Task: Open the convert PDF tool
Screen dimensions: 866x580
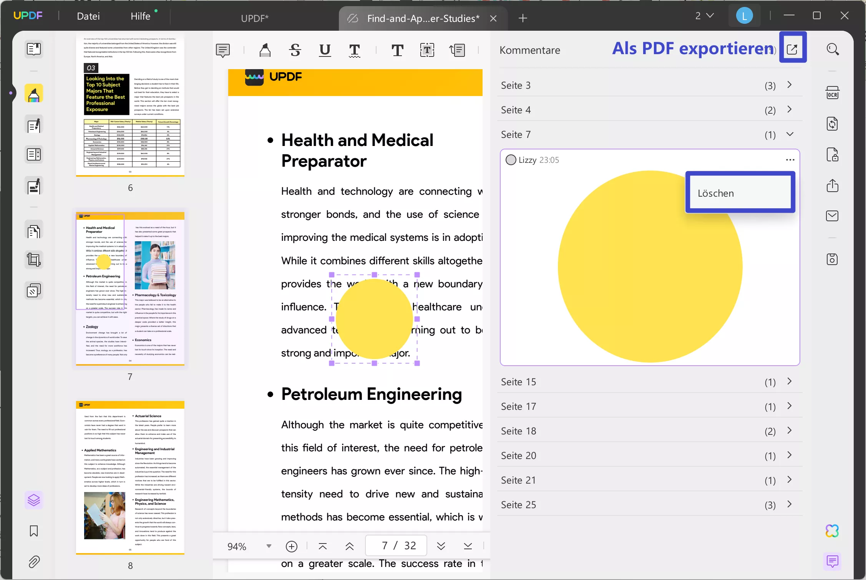Action: 833,123
